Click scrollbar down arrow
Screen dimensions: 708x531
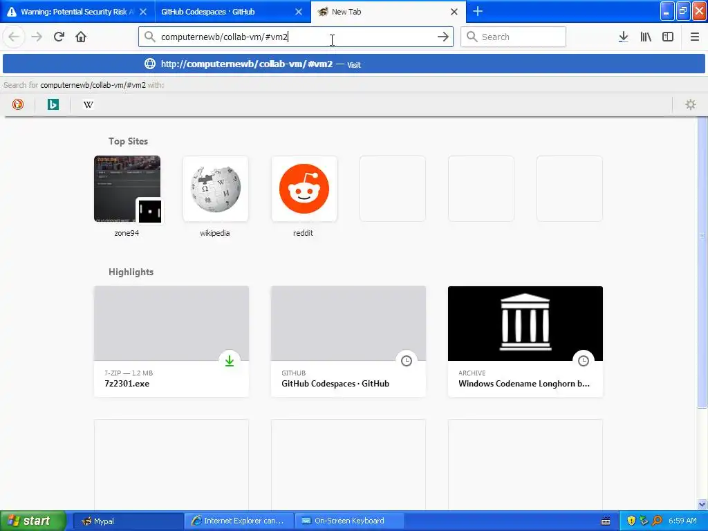[x=702, y=504]
